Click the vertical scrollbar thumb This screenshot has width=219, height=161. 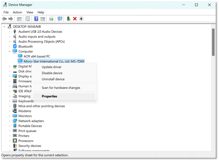click(213, 42)
